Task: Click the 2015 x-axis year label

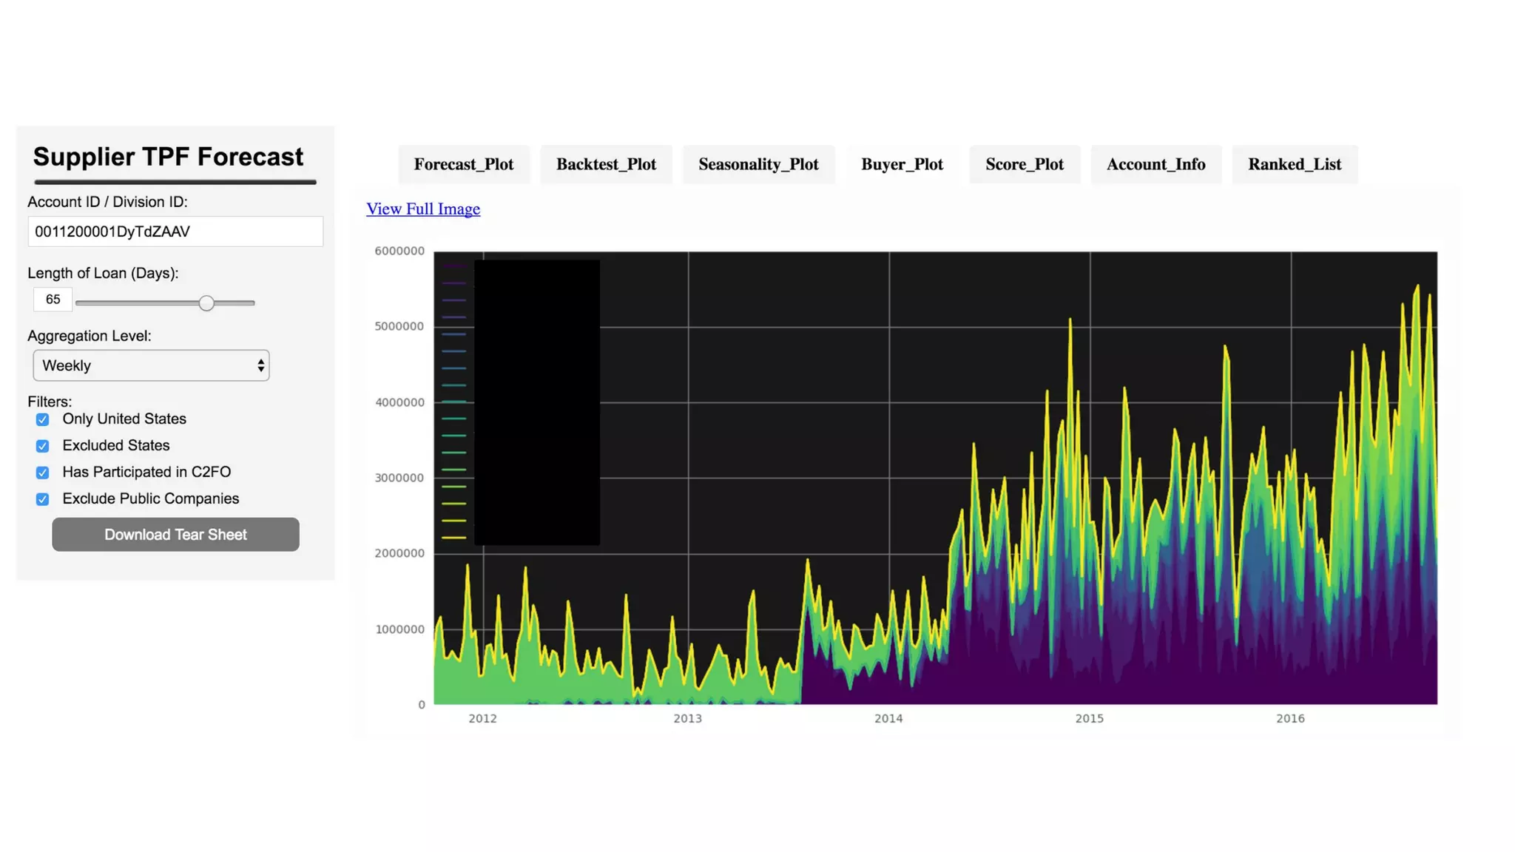Action: coord(1089,719)
